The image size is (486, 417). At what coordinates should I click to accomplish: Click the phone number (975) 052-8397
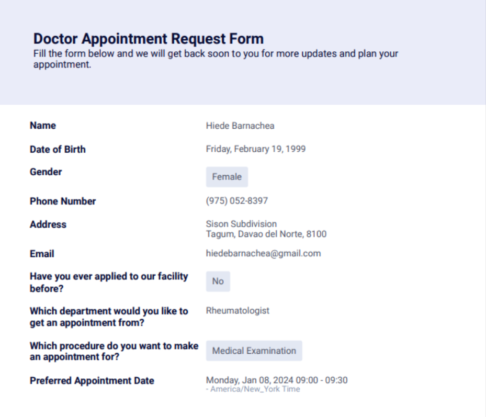click(x=237, y=201)
